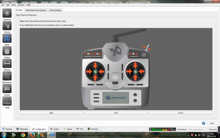This screenshot has height=138, width=220.
Task: Launch Firefox from the Windows taskbar
Action: click(32, 135)
